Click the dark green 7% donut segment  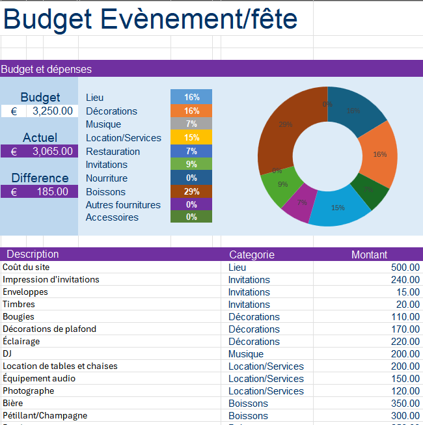coord(370,191)
